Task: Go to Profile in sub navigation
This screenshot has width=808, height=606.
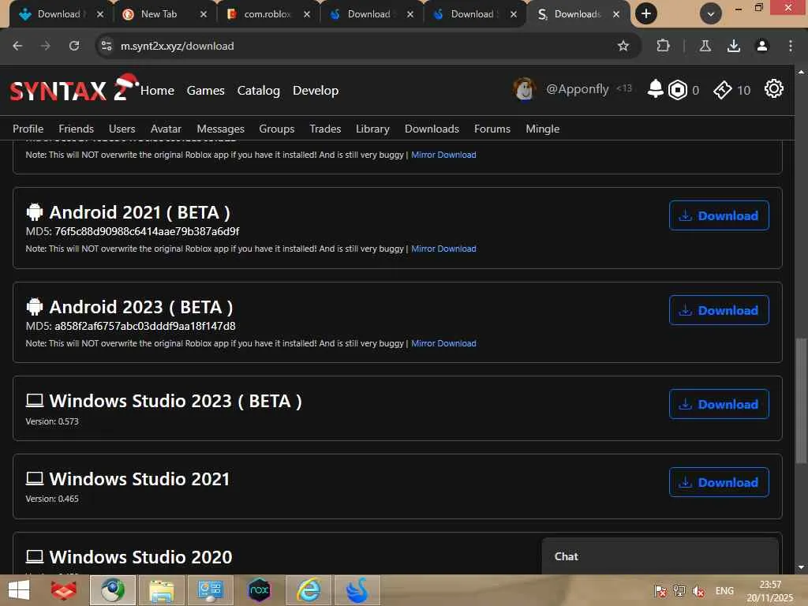Action: [28, 129]
